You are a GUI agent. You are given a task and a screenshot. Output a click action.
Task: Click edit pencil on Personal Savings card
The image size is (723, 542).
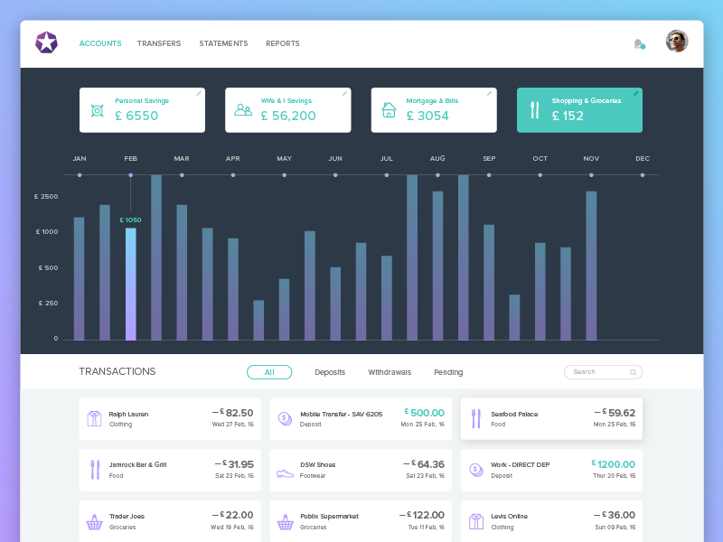(x=199, y=93)
